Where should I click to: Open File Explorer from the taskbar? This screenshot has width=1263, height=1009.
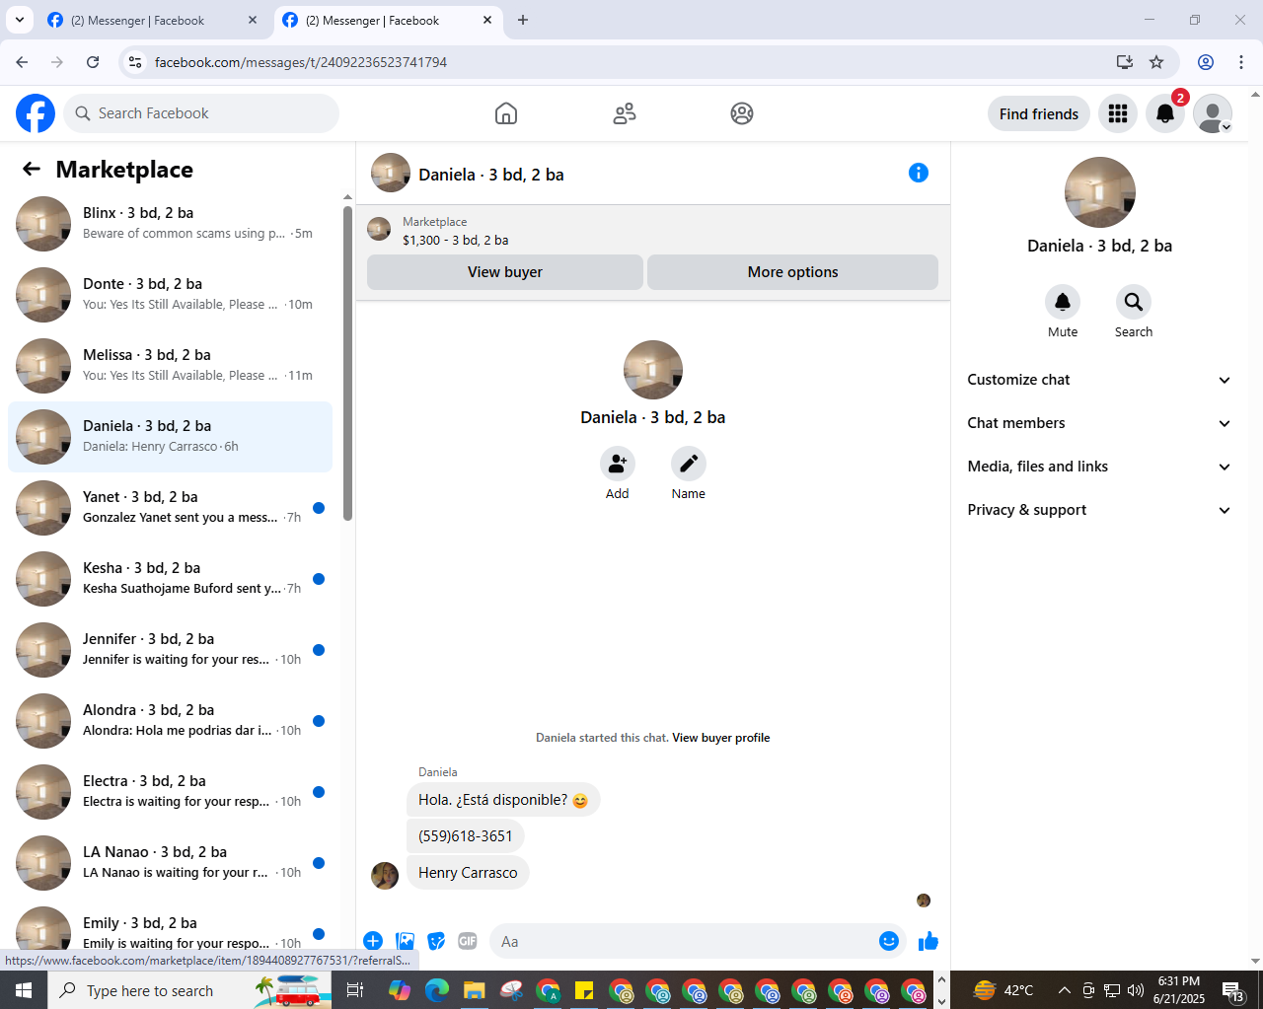click(475, 990)
